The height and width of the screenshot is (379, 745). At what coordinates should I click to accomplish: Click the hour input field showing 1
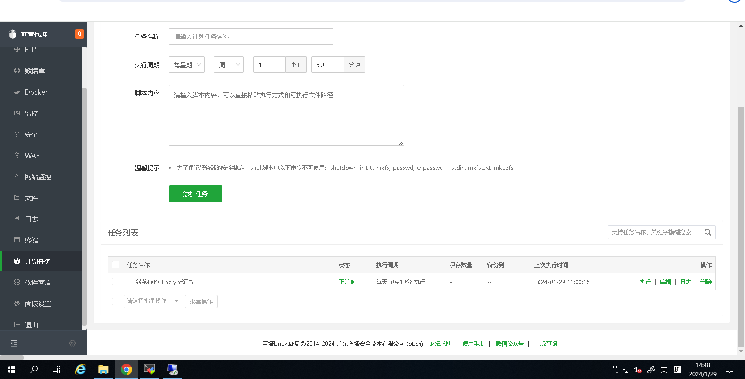[269, 65]
